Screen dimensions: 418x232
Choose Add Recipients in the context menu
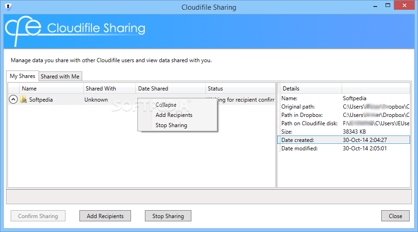(174, 115)
